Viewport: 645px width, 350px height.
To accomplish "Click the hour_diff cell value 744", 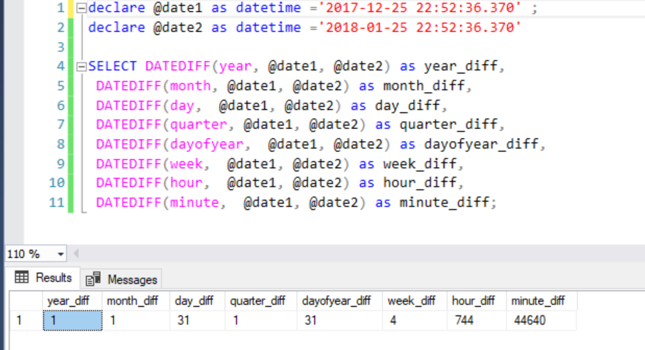I will point(477,320).
